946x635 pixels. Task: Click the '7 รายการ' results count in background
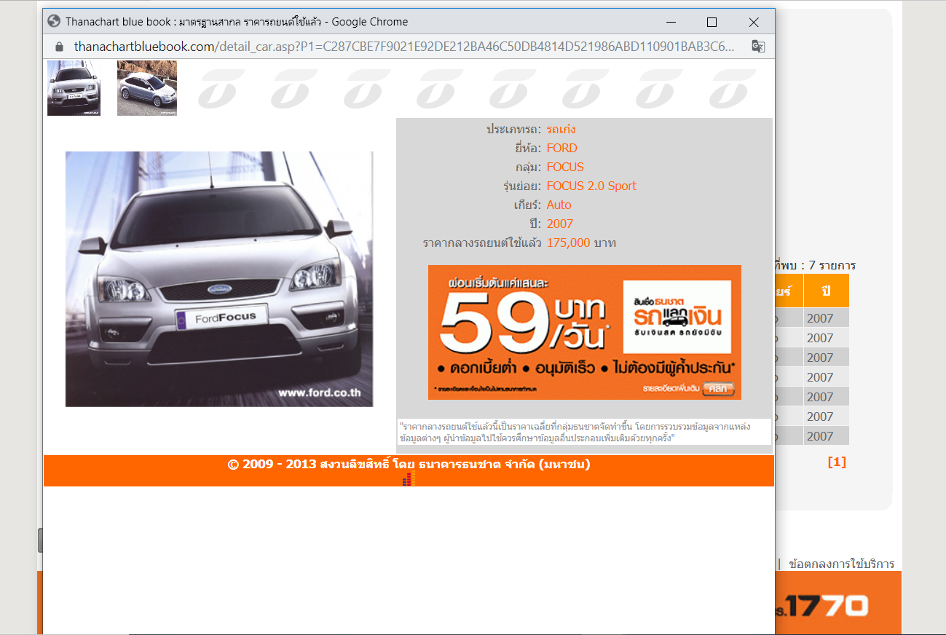(832, 265)
